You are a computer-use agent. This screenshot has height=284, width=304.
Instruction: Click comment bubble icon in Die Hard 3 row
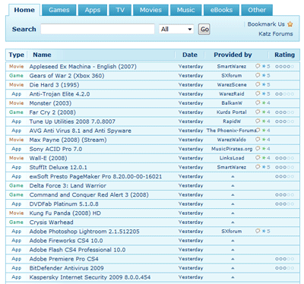[x=258, y=84]
